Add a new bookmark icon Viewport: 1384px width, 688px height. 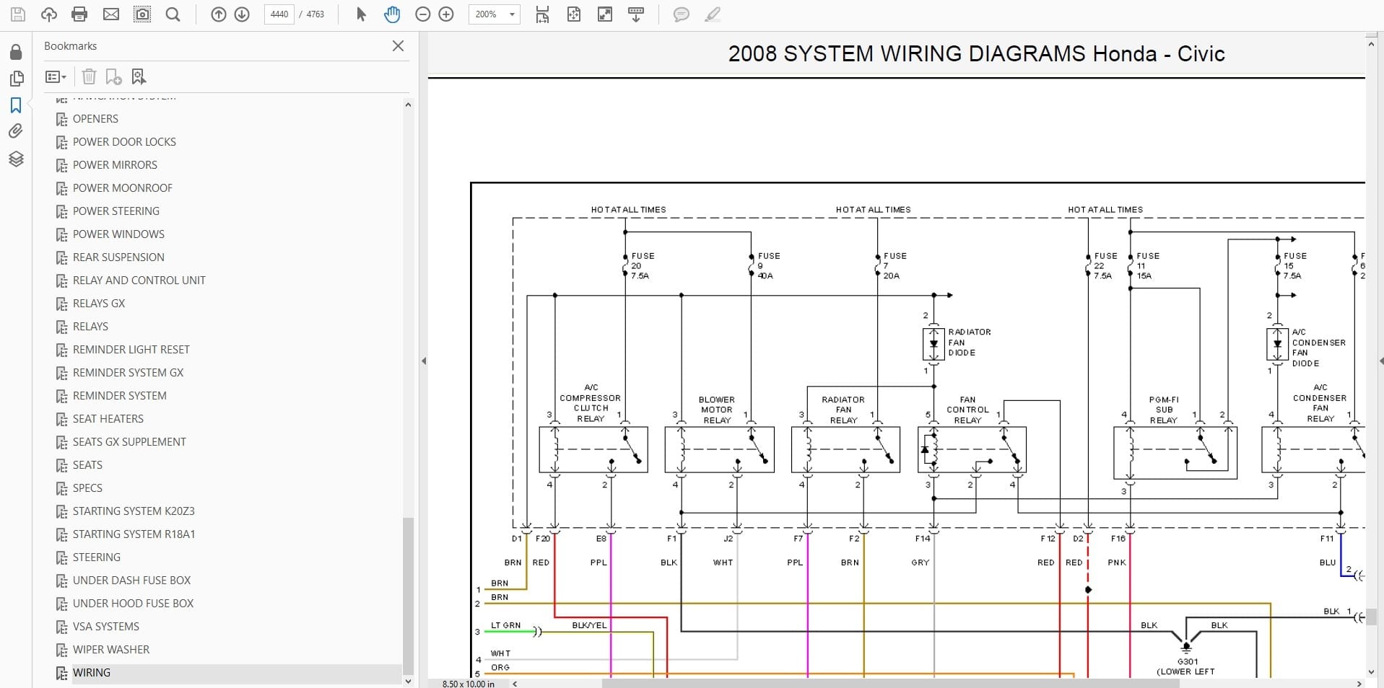[x=113, y=76]
